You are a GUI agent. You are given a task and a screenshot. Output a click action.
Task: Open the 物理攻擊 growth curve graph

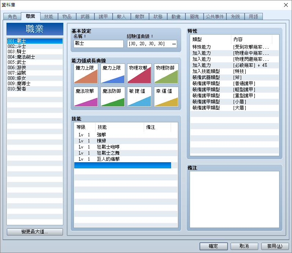(x=139, y=74)
